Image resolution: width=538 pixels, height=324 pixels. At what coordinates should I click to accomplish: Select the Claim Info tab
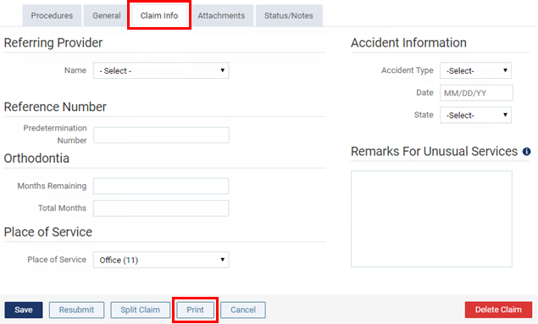click(x=159, y=15)
